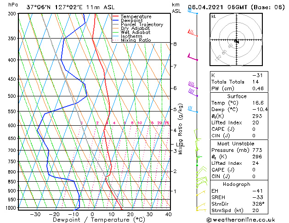Click the 700 hPa pressure label
The height and width of the screenshot is (223, 289).
(x=13, y=151)
